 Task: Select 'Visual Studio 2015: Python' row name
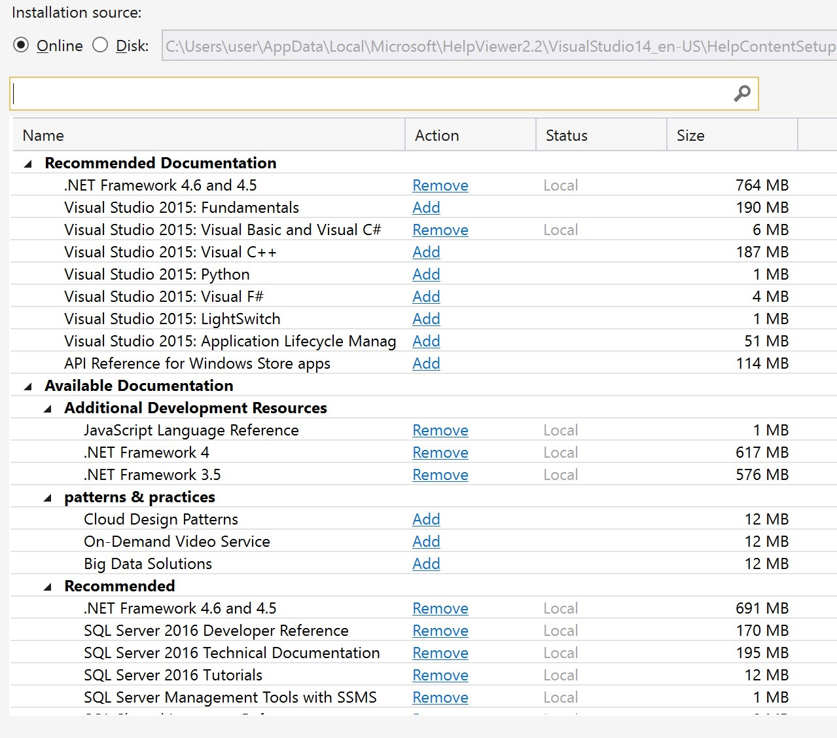coord(157,274)
